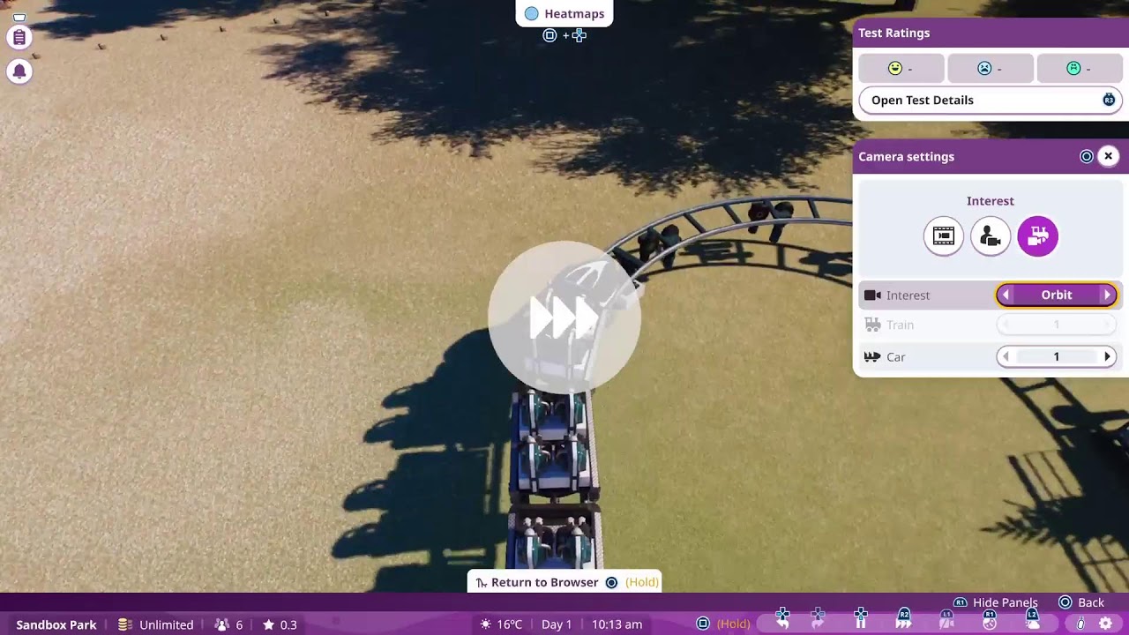Increase the Car number

pos(1107,357)
